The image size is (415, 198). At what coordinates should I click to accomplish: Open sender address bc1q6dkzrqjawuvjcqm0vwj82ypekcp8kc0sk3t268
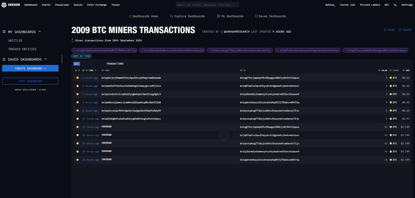click(131, 102)
